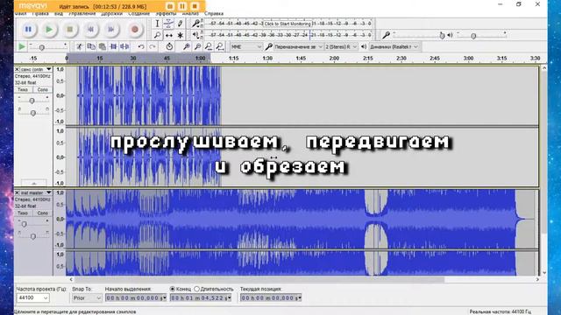Click the first track gain slider
The height and width of the screenshot is (315, 561).
(x=33, y=101)
